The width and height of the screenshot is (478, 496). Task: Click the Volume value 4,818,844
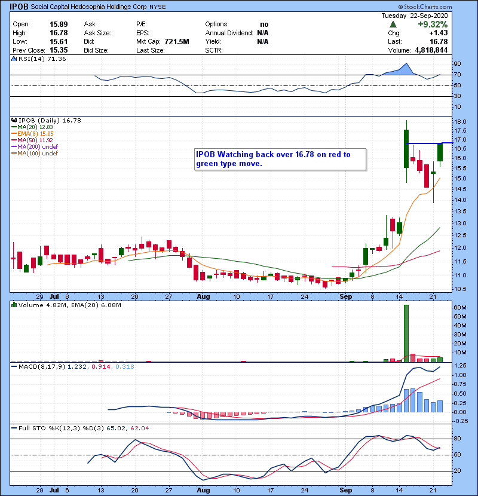pyautogui.click(x=431, y=50)
